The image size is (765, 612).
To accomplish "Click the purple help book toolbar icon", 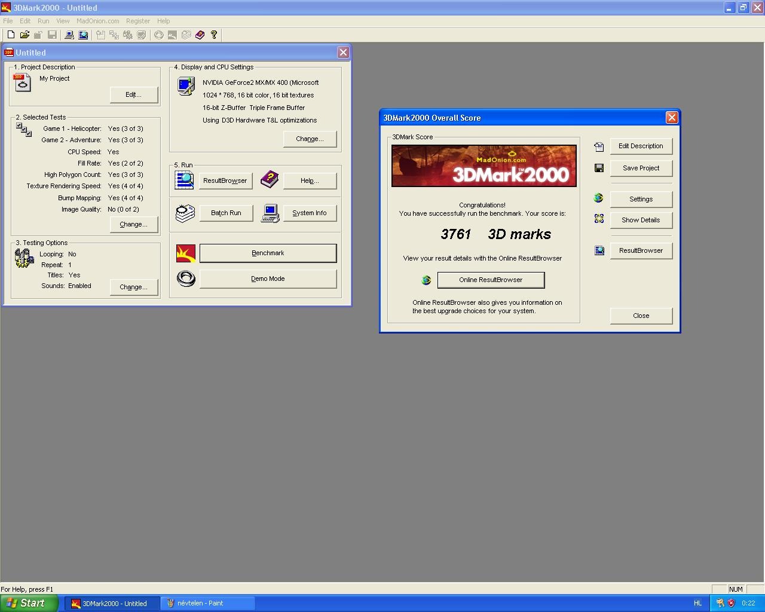I will pos(200,35).
